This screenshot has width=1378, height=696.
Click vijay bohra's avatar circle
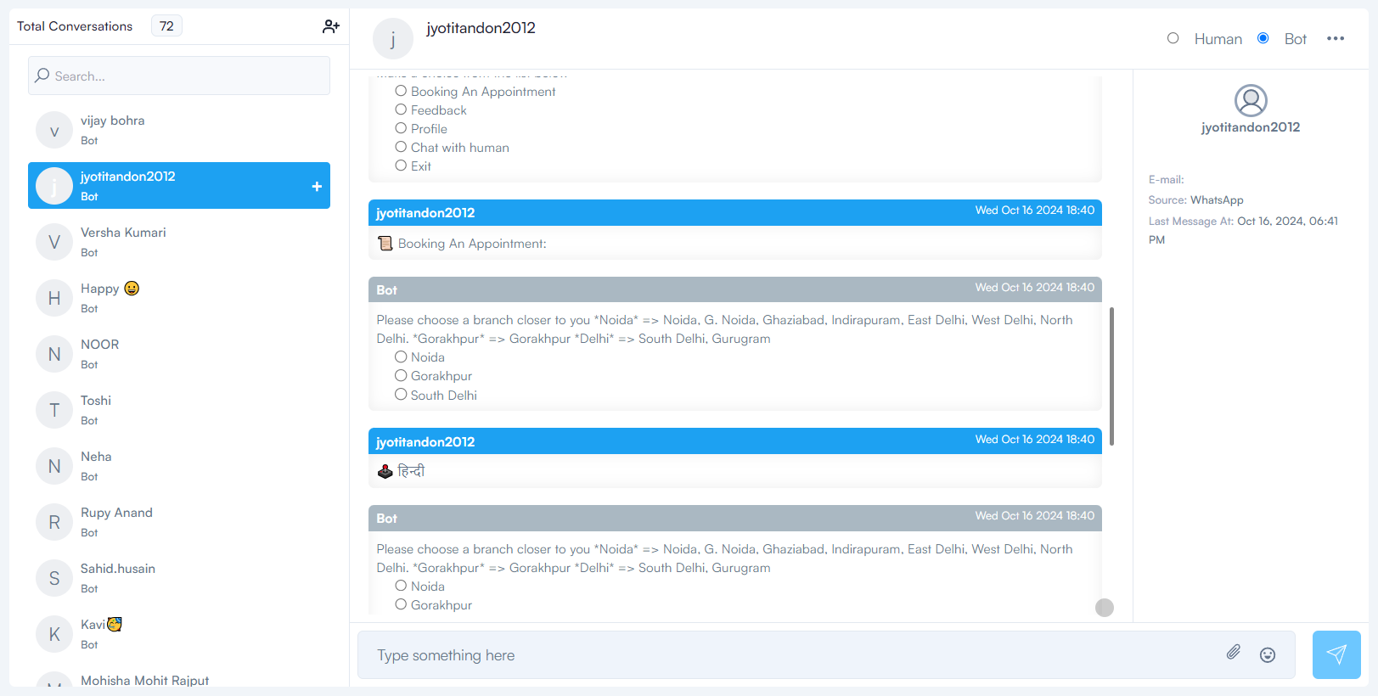pos(54,130)
